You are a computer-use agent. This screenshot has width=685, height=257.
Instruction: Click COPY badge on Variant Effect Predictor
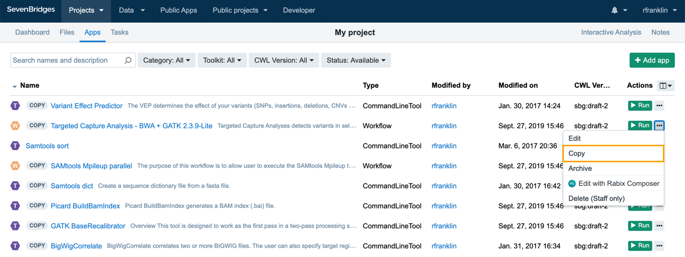[x=37, y=105]
